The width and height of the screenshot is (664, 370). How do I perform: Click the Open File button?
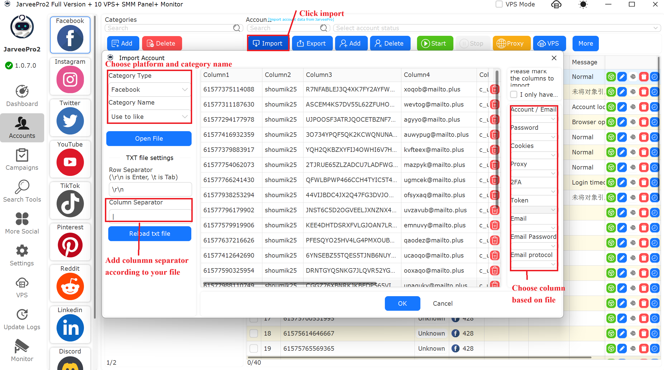pos(149,138)
